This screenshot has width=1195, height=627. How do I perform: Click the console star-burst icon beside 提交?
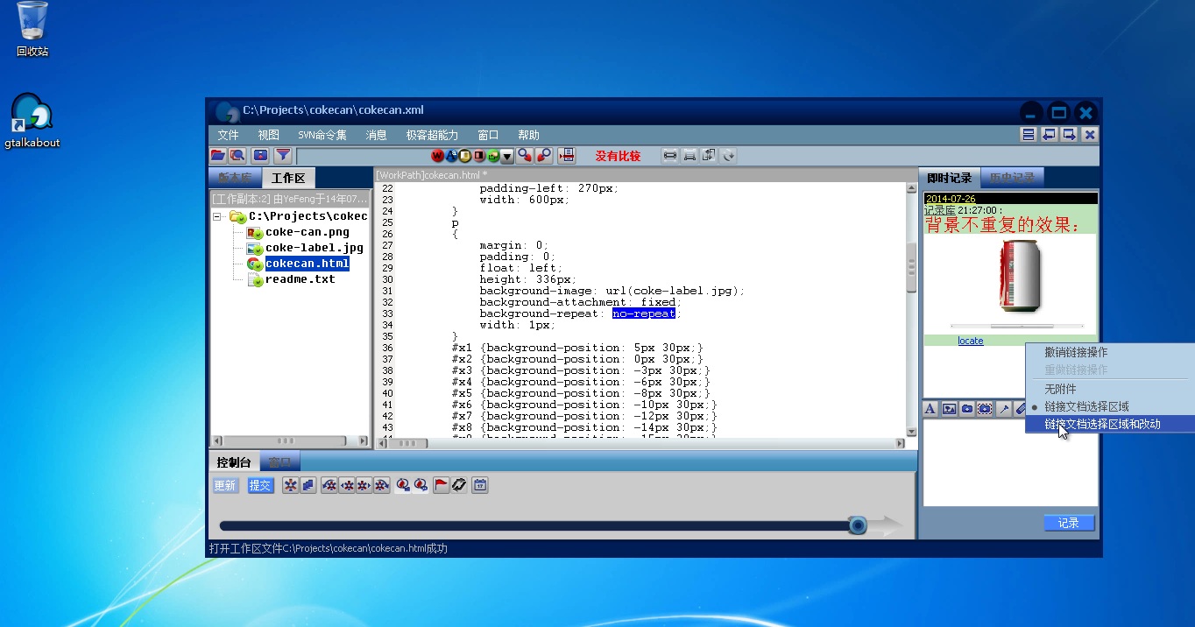point(290,485)
